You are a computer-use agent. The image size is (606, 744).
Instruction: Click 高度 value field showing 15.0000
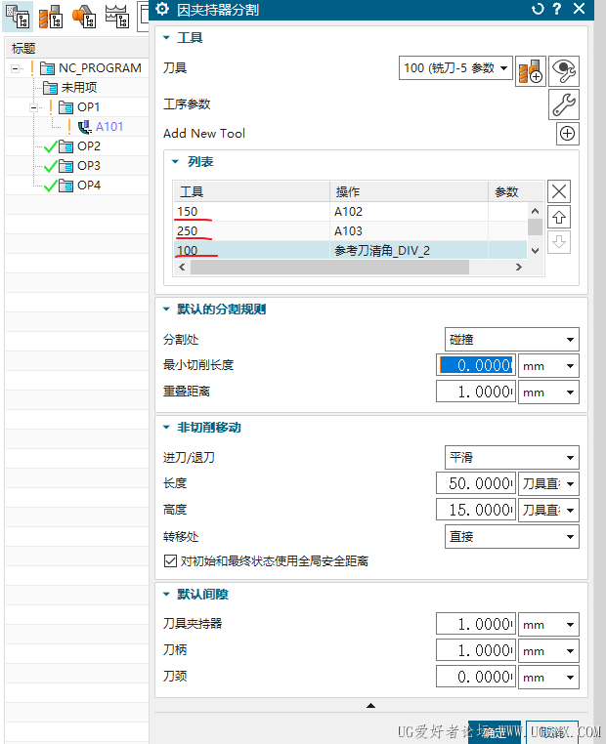(x=476, y=510)
